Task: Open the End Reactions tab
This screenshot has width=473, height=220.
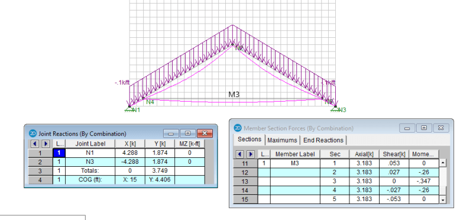Action: 323,140
